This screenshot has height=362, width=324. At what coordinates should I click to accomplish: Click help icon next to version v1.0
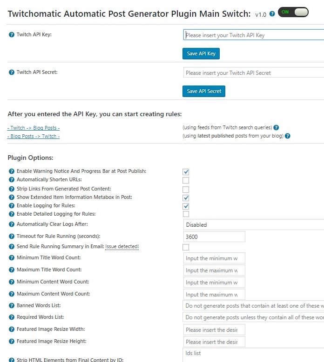[272, 14]
